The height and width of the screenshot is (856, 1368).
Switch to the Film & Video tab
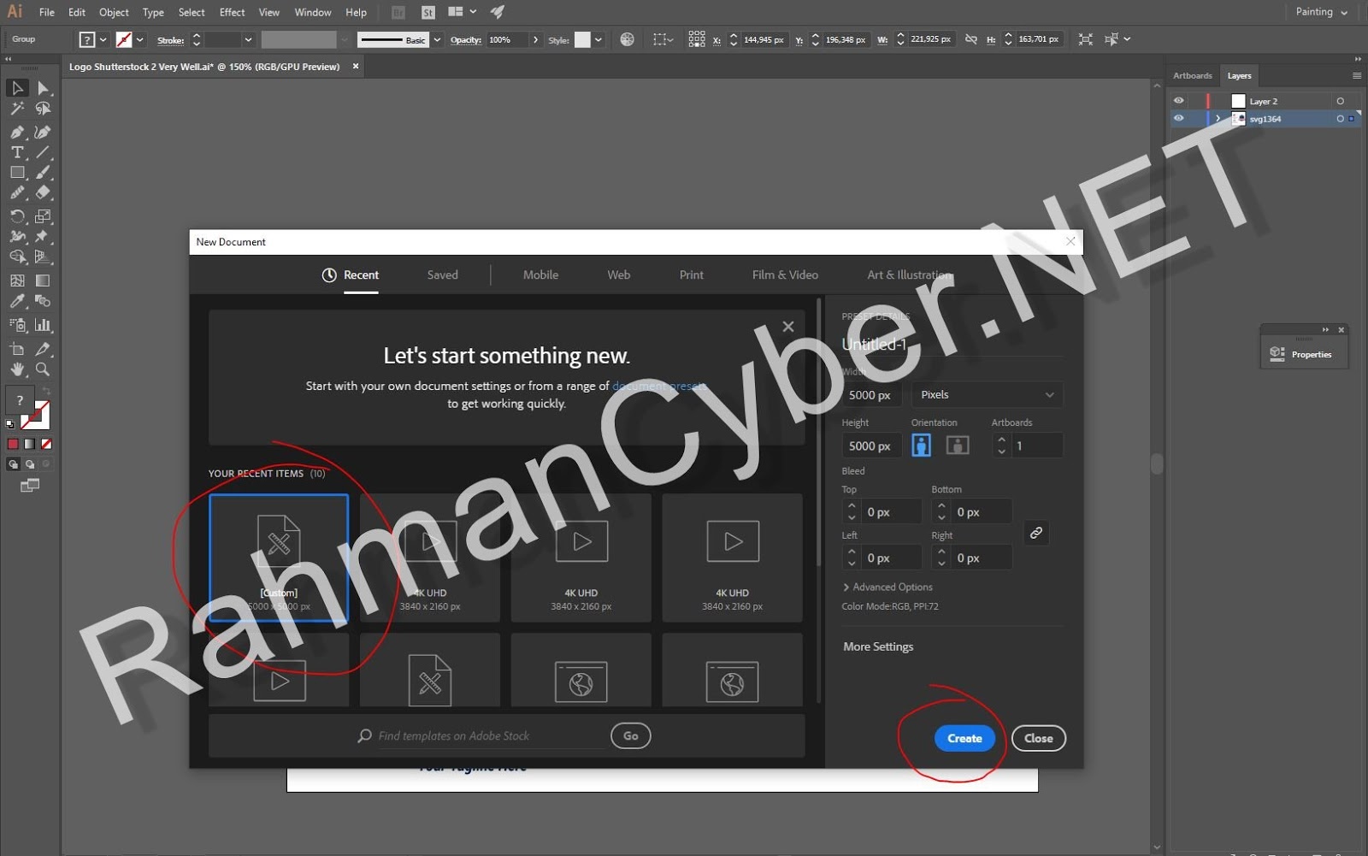[x=784, y=275]
